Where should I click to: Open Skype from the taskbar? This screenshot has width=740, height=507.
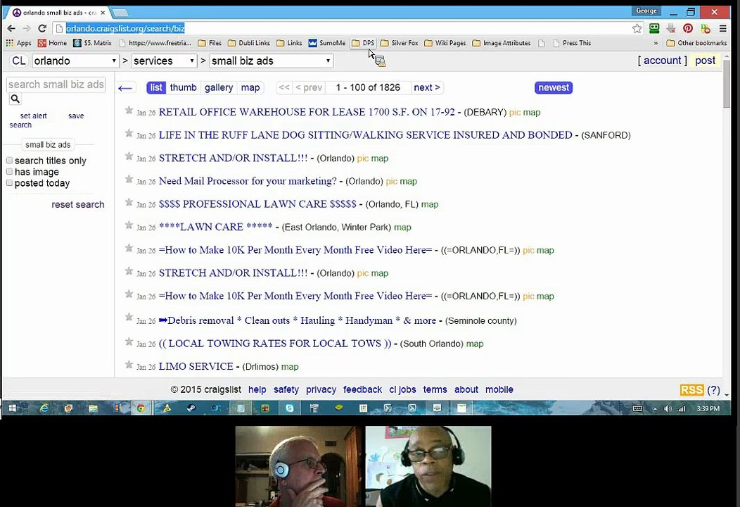tap(289, 408)
